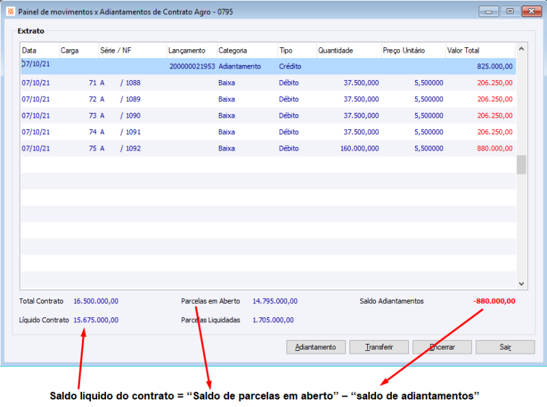Click the Quantidade column header

[349, 50]
